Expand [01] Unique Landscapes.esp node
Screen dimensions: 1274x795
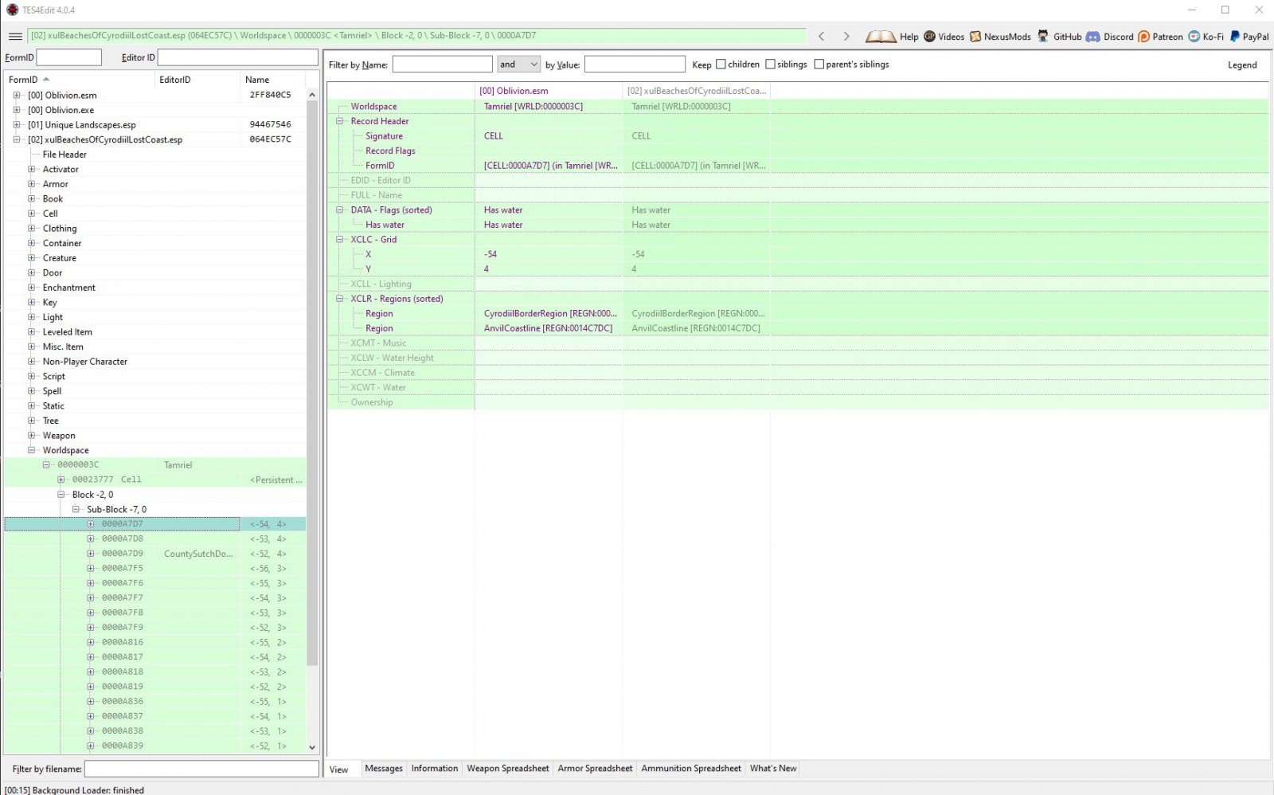click(17, 124)
